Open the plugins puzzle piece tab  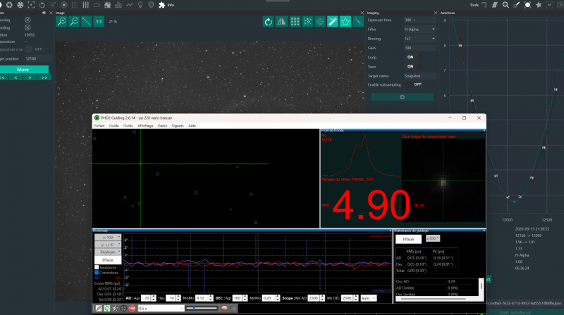pos(162,5)
